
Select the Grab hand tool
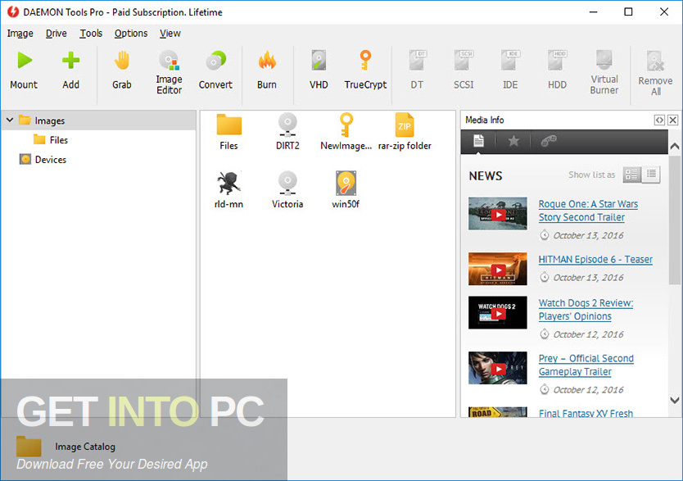click(122, 70)
